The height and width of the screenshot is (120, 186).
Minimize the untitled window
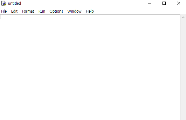150,3
